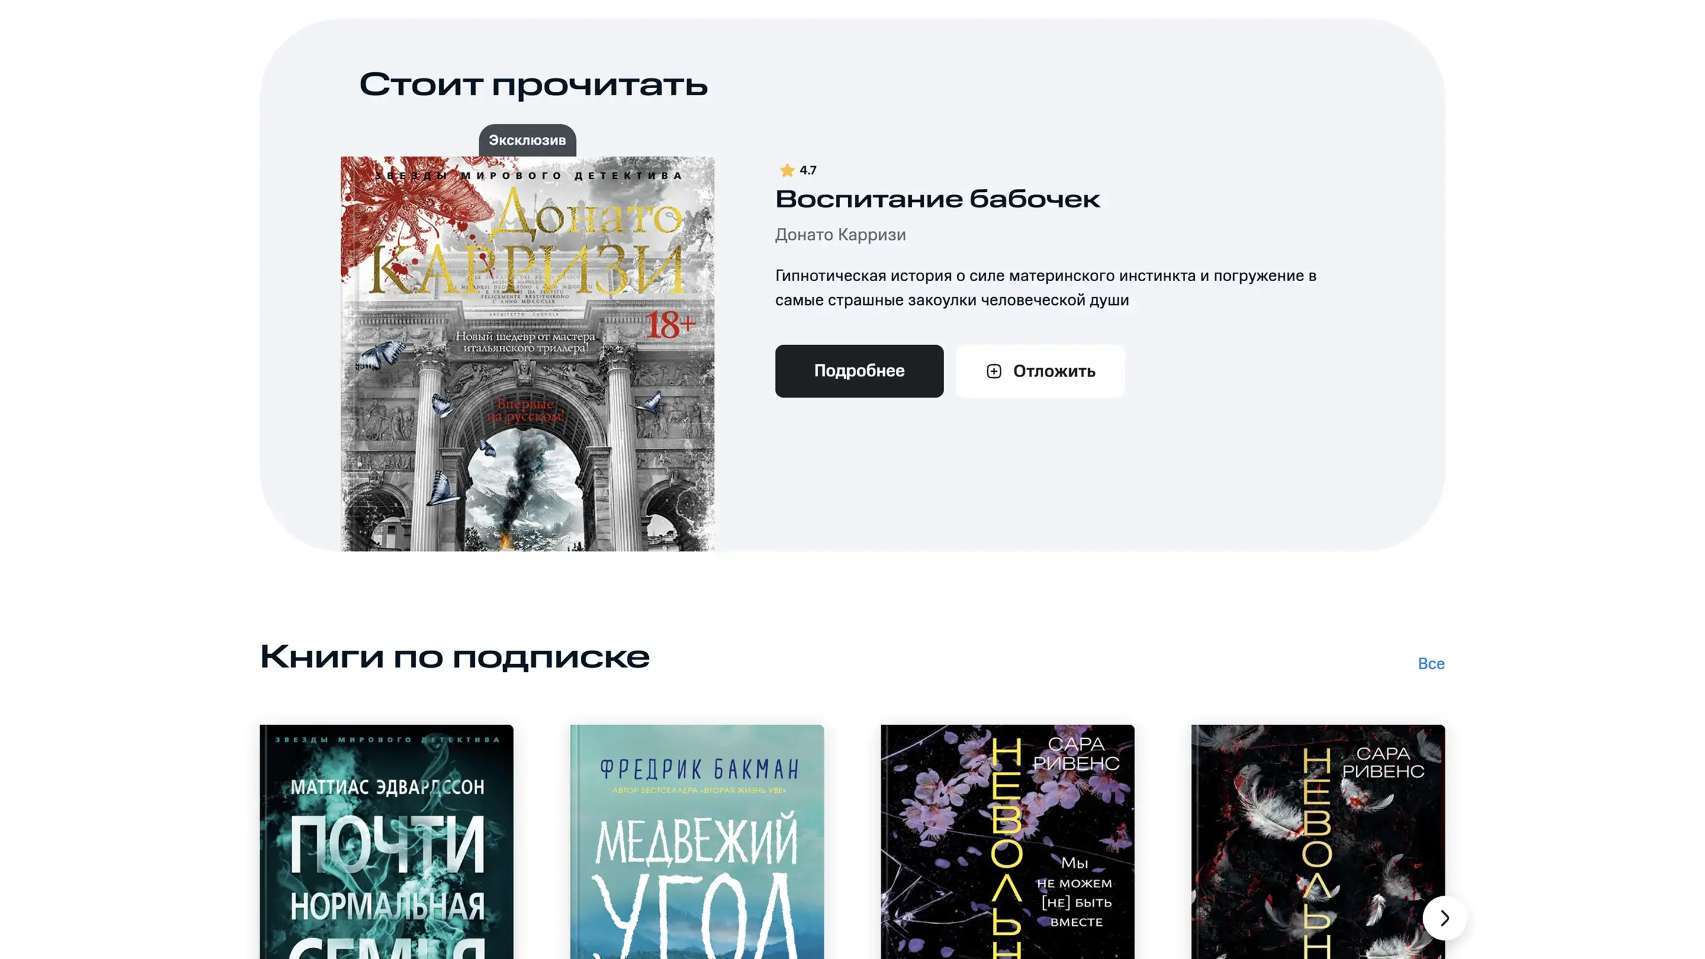Advance the book carousel with the right arrow
Viewport: 1705px width, 959px height.
(x=1445, y=918)
